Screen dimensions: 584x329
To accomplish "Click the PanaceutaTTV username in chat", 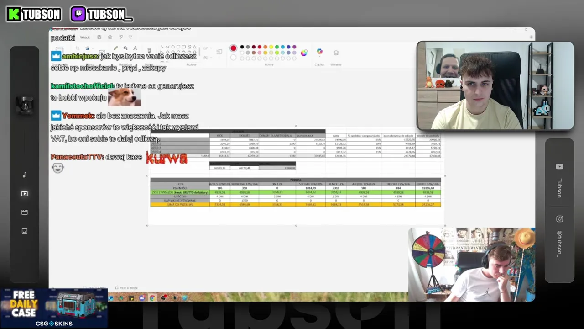I will click(77, 157).
